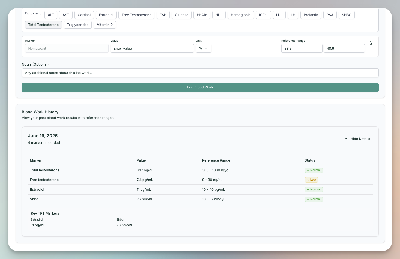Select the 347 ng/dL value cell

click(x=145, y=170)
